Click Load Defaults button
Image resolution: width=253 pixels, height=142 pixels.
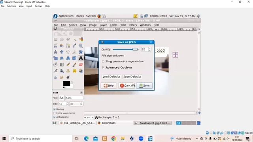(111, 77)
